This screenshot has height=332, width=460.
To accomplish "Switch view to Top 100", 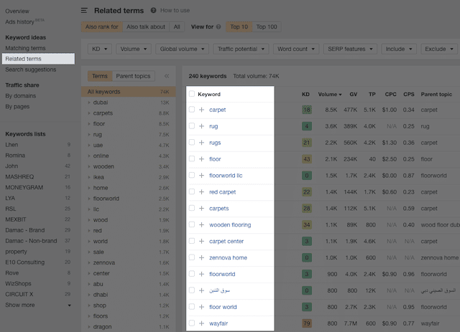I will (x=267, y=27).
